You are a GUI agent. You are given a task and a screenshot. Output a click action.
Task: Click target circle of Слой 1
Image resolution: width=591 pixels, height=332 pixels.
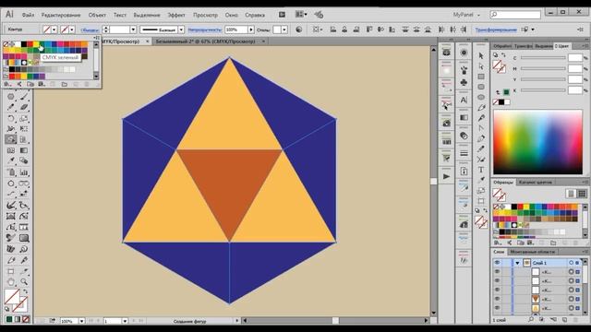(572, 263)
